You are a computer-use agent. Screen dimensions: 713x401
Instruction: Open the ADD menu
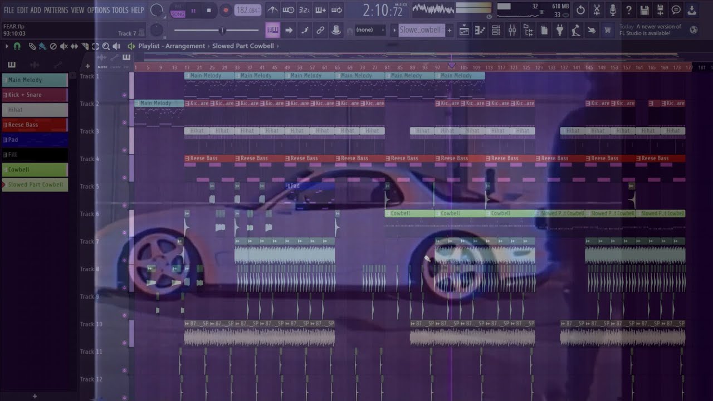point(36,10)
